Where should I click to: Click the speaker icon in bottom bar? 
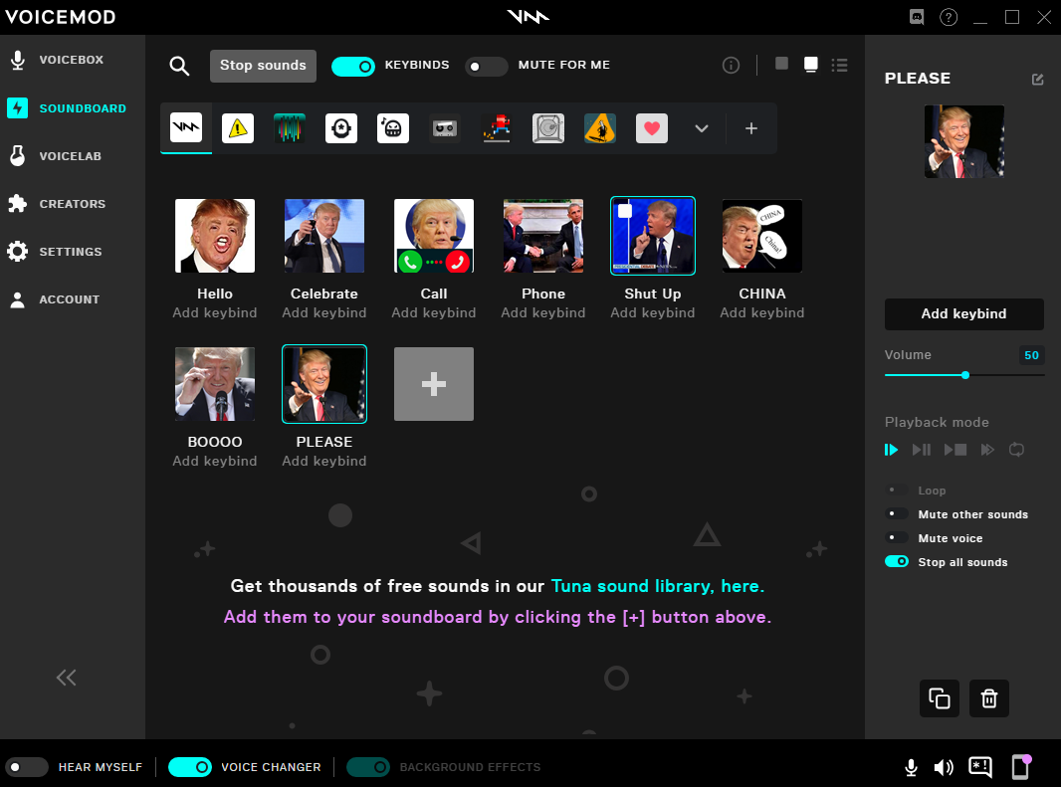coord(944,767)
